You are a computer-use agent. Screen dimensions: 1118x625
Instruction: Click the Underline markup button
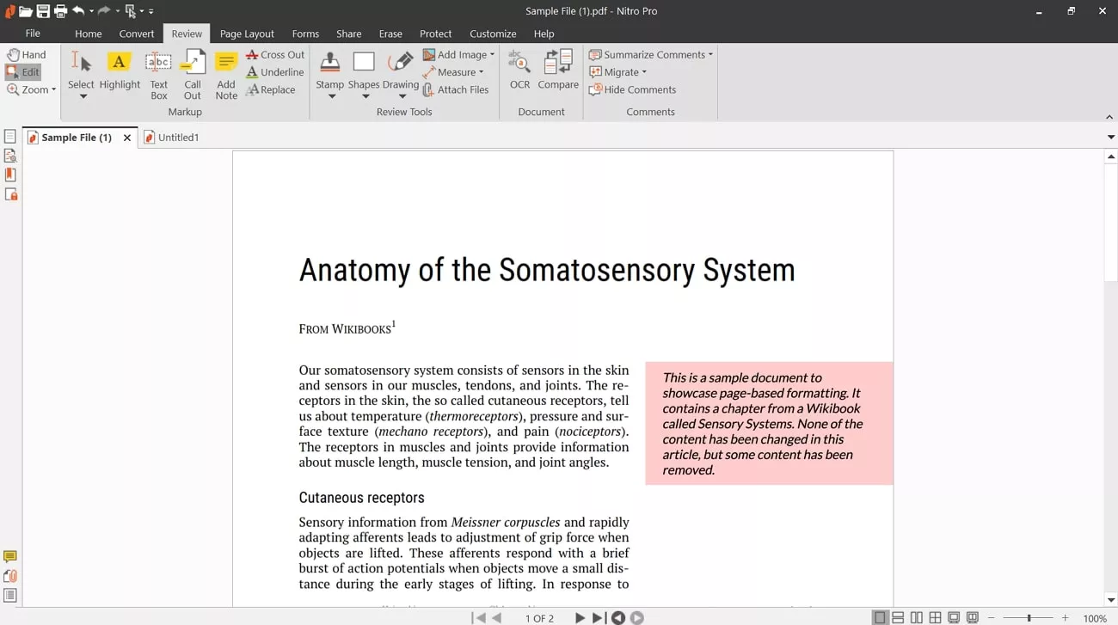point(275,72)
